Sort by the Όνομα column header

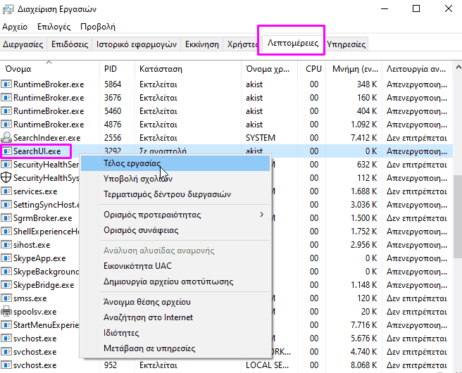click(x=49, y=69)
